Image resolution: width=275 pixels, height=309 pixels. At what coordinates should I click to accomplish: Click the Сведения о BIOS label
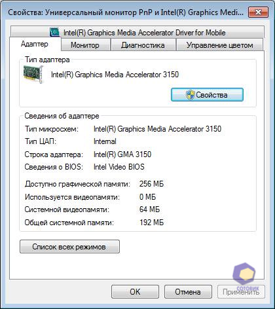pos(54,167)
